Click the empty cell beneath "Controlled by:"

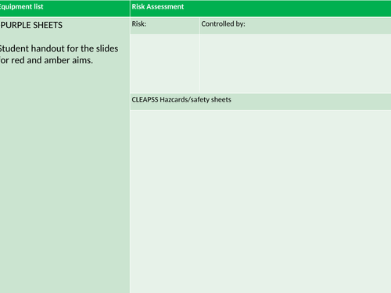pyautogui.click(x=296, y=64)
